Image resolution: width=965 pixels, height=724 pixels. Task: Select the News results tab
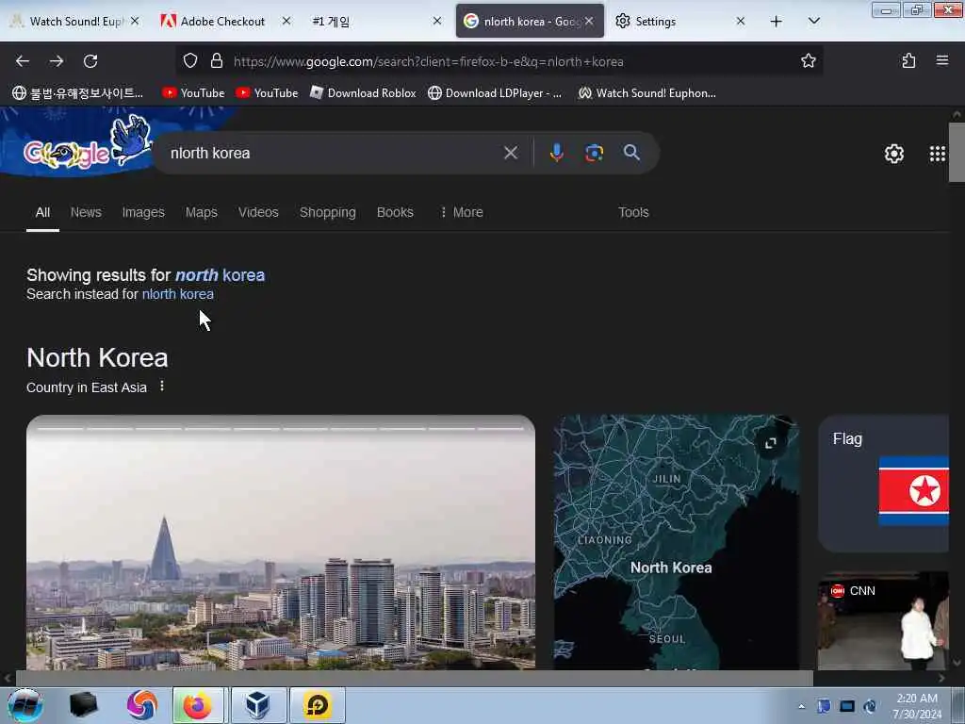point(86,212)
